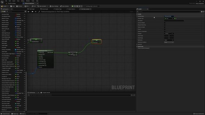This screenshot has height=115, width=205.
Task: Click Hide Unrelated in toolbar
Action: [x=42, y=6]
